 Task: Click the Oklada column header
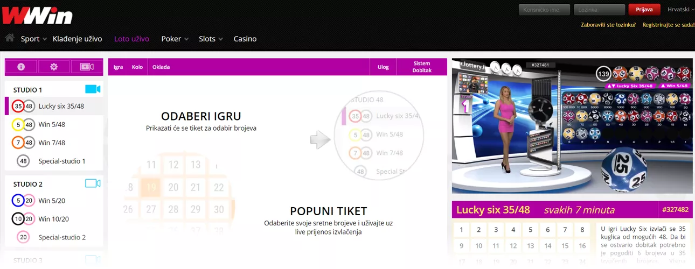[x=161, y=67]
